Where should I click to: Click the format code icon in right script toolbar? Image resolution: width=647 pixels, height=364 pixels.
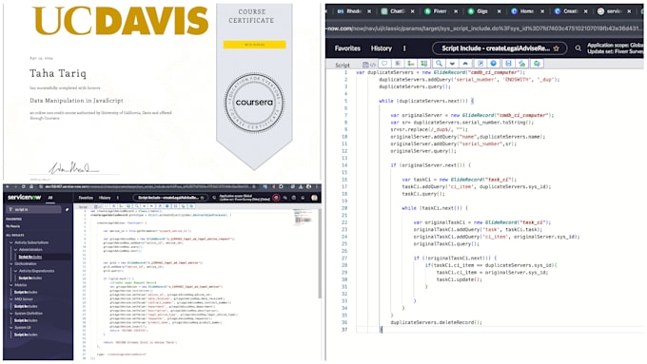coord(398,64)
